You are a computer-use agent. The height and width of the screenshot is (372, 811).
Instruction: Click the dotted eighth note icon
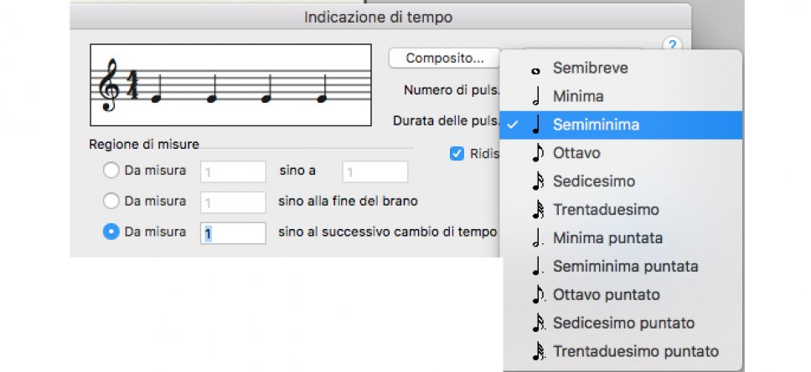537,295
